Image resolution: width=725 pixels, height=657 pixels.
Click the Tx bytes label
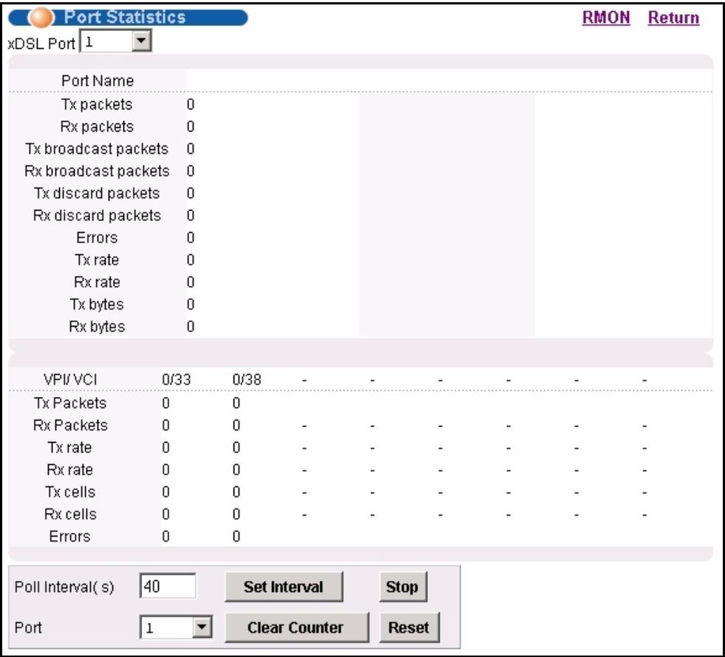click(97, 304)
